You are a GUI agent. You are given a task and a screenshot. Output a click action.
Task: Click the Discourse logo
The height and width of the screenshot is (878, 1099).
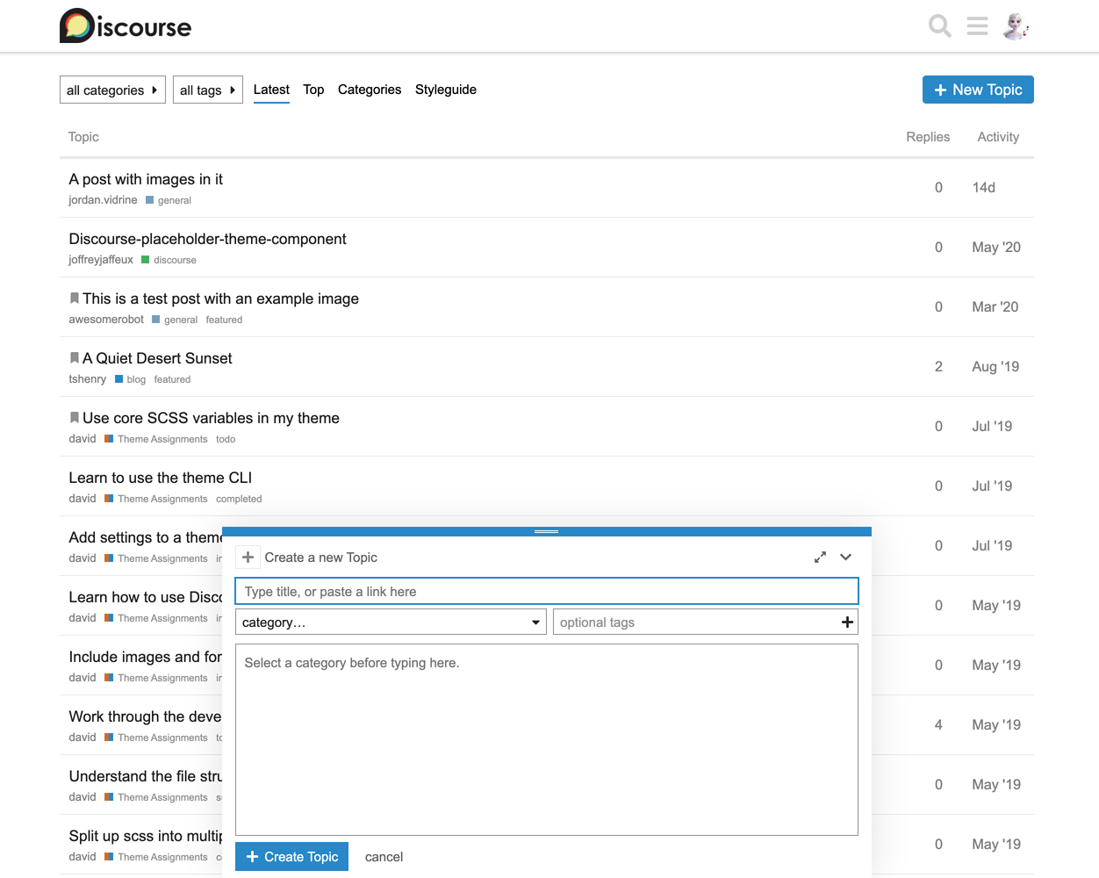(126, 26)
